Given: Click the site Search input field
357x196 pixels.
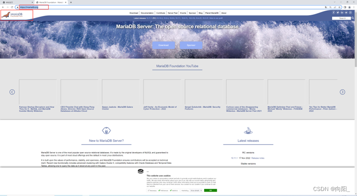Looking at the screenshot, I should pos(341,18).
